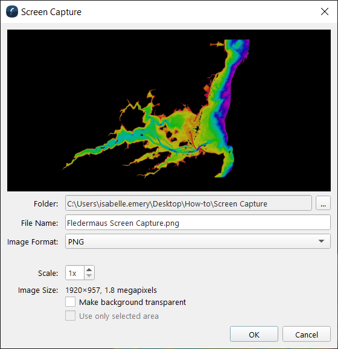
Task: Click the Image Size megapixels readout
Action: [111, 290]
